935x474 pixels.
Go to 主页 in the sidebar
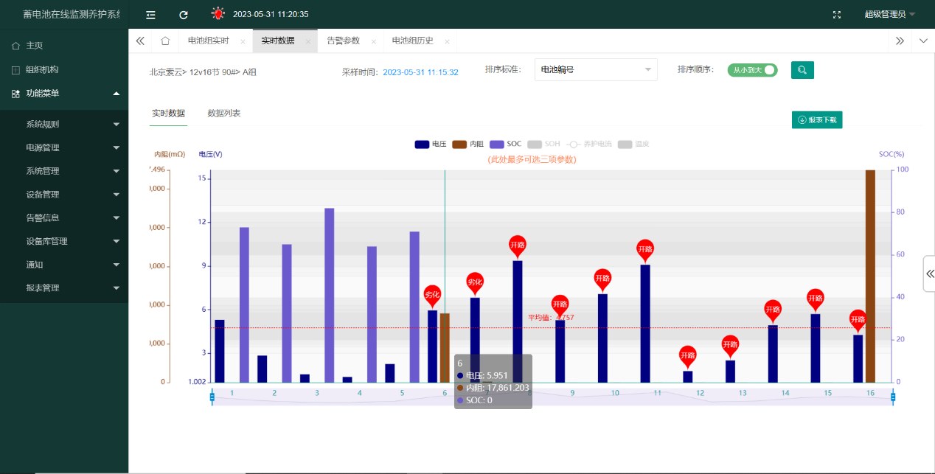35,46
